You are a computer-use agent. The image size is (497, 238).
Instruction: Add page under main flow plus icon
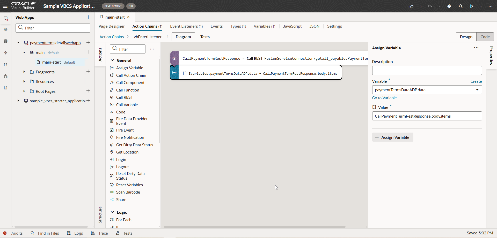point(88,52)
